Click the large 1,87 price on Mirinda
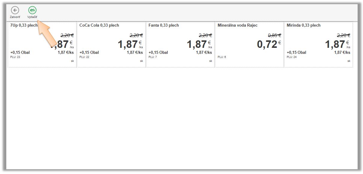The height and width of the screenshot is (174, 363). [x=335, y=45]
